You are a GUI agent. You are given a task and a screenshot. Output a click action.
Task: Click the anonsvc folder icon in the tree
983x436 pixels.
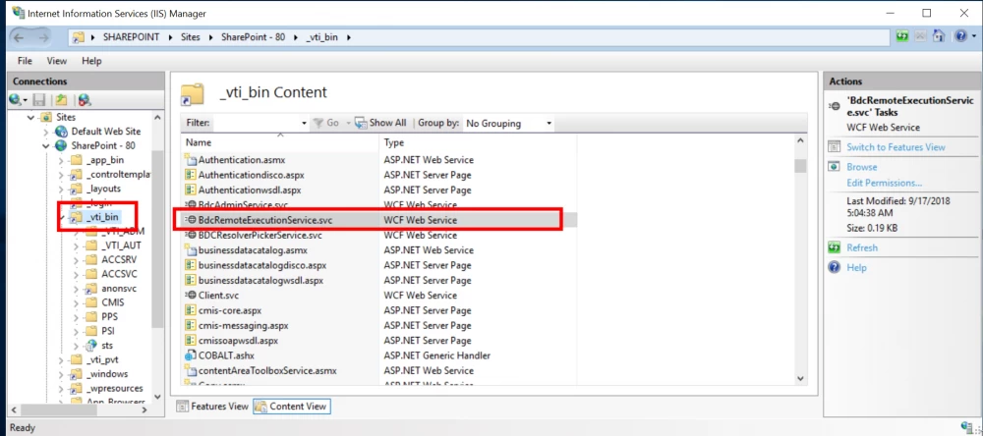pyautogui.click(x=90, y=288)
